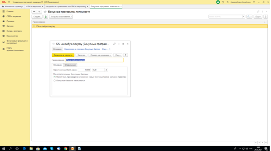The width and height of the screenshot is (271, 151).
Task: Click the Финансовый результат chart icon
Action: tap(4, 42)
